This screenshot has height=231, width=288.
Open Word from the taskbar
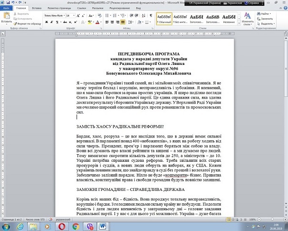click(x=103, y=226)
